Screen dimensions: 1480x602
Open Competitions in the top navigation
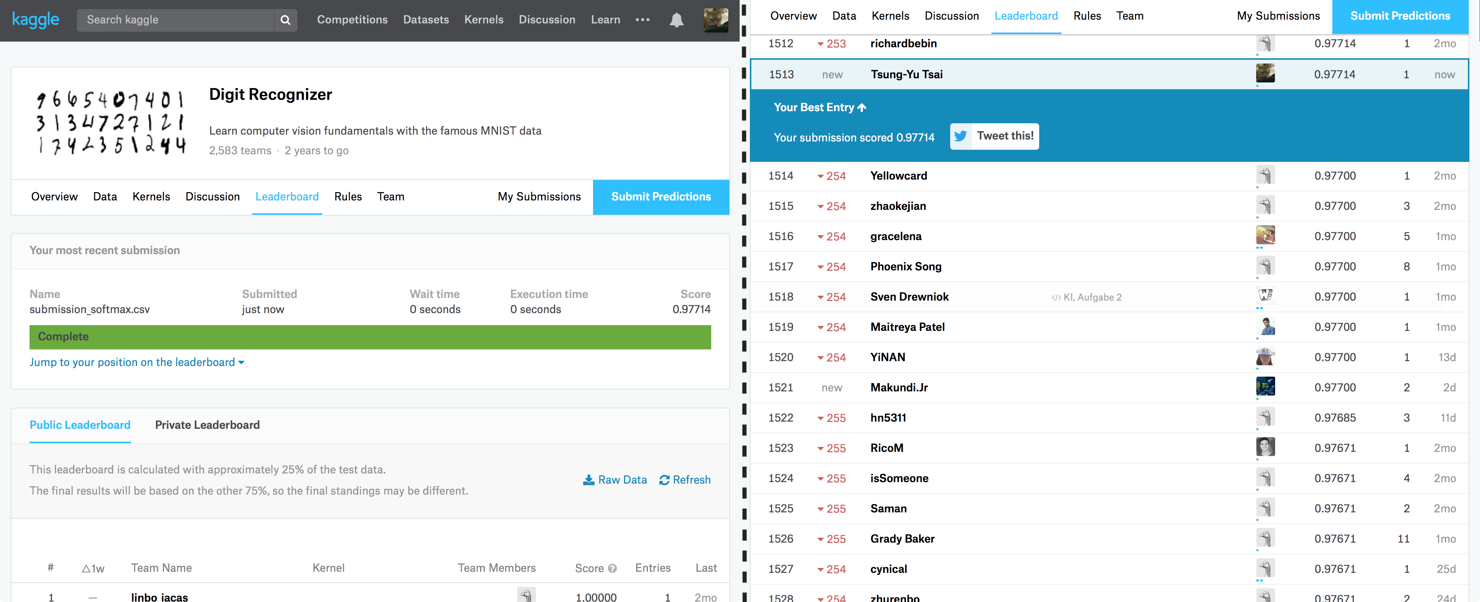(x=352, y=20)
